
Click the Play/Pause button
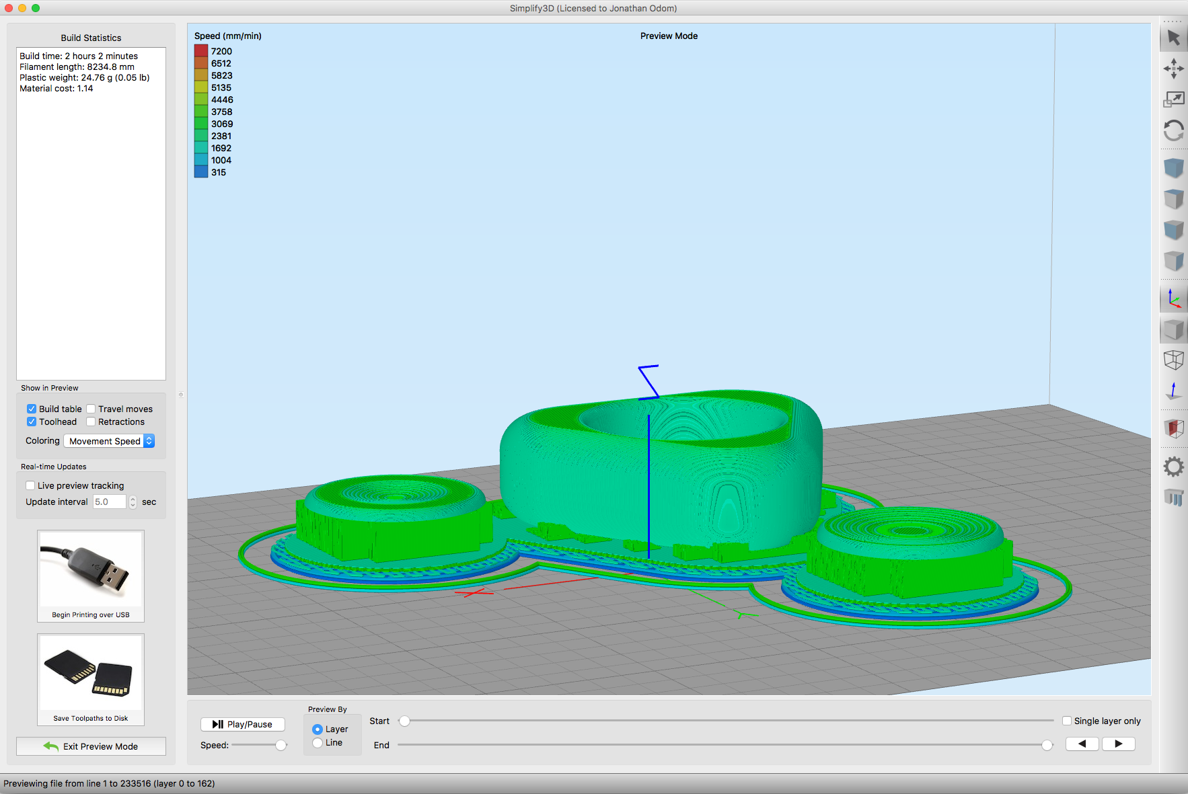coord(243,724)
